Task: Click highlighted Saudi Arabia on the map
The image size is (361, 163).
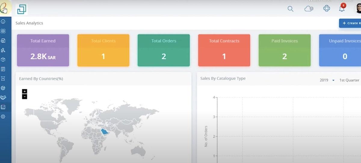Action: point(104,131)
